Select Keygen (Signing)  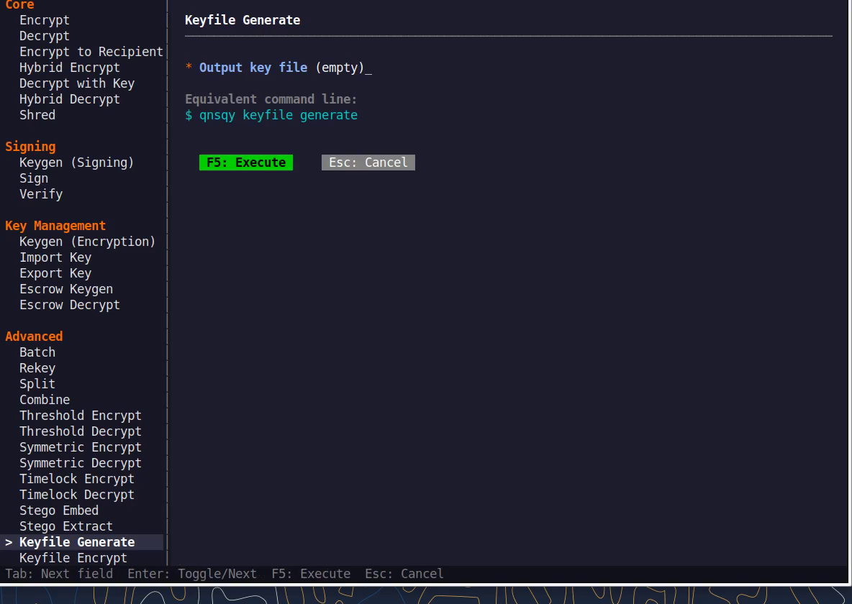coord(76,163)
